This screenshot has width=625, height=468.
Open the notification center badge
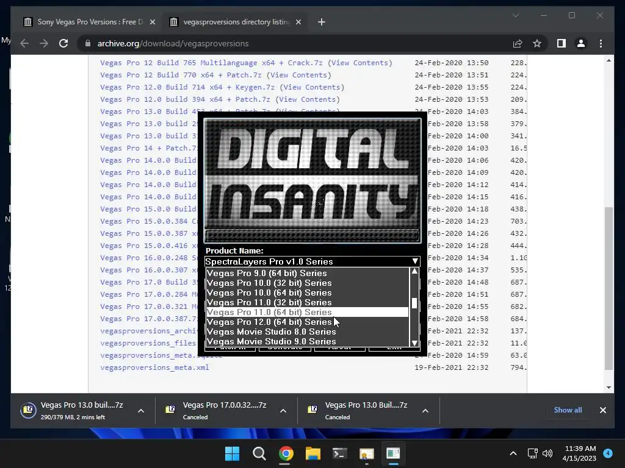tap(608, 453)
